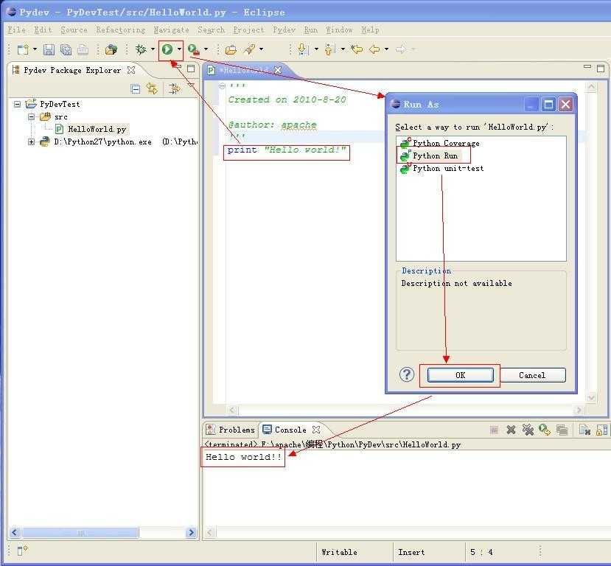Click the explorer scroll right arrow

pyautogui.click(x=191, y=533)
